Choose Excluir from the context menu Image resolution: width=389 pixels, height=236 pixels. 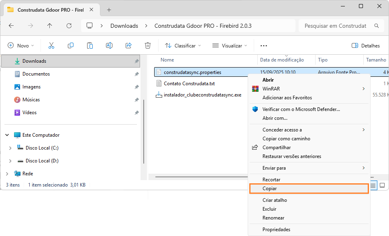309,209
